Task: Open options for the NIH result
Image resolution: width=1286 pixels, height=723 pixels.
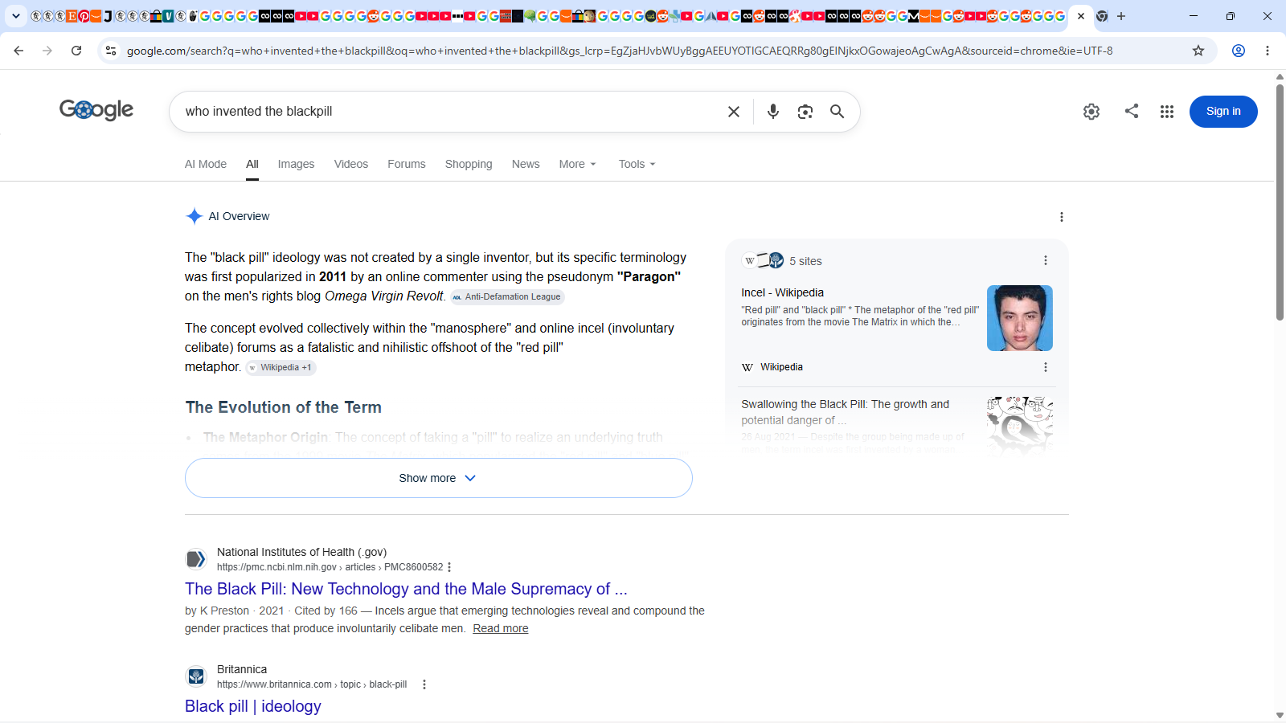Action: 449,567
